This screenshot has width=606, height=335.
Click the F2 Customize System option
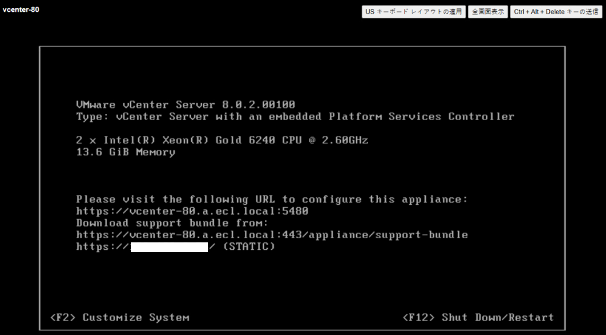[120, 318]
